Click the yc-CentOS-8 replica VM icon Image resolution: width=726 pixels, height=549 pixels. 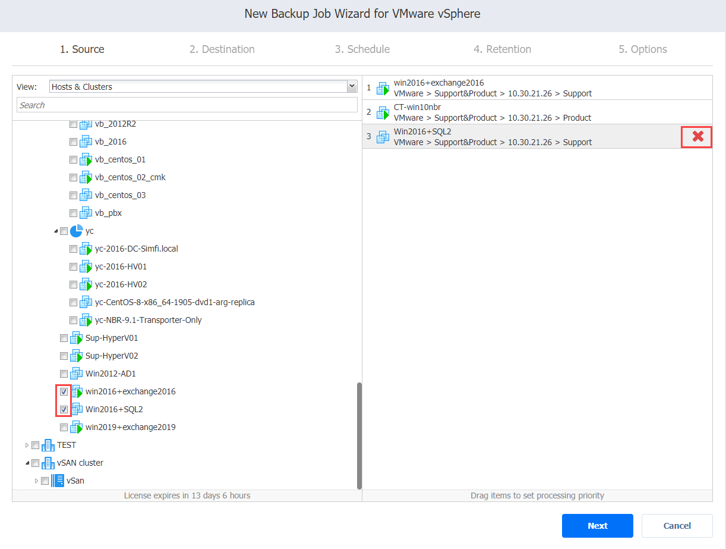tap(86, 302)
